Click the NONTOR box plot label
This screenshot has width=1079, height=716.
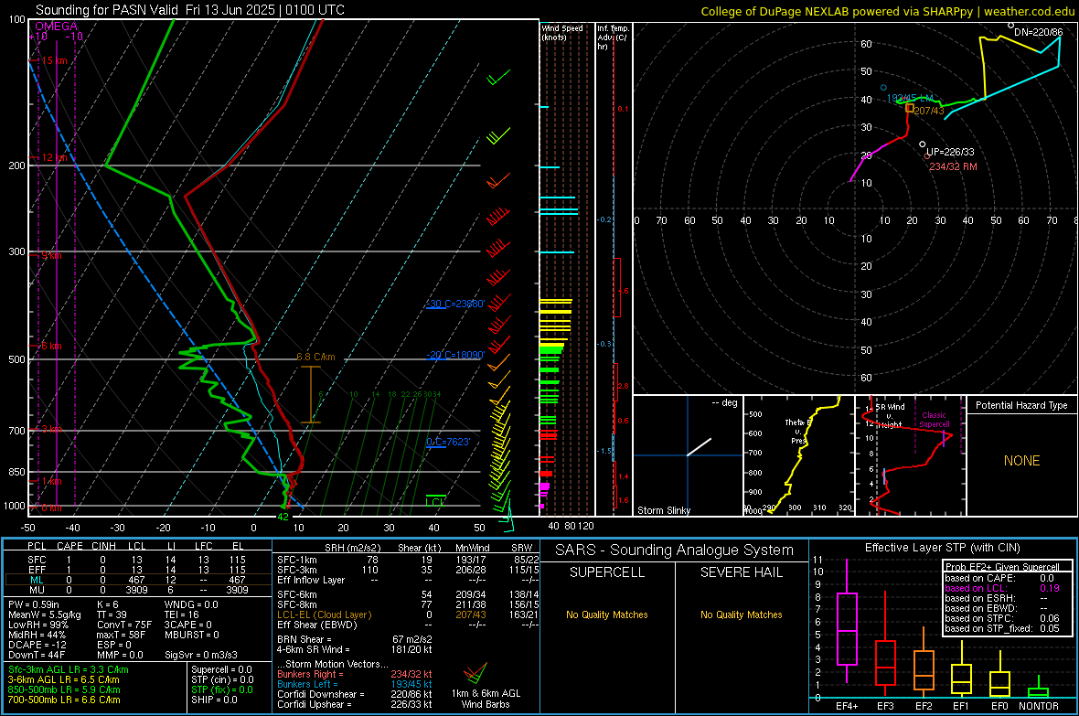point(1039,706)
